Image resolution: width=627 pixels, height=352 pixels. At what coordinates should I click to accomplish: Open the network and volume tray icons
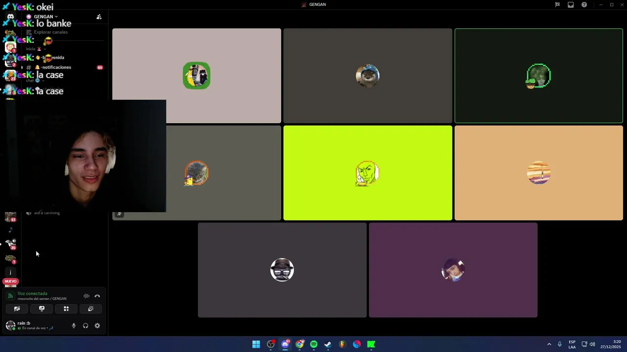click(x=588, y=344)
